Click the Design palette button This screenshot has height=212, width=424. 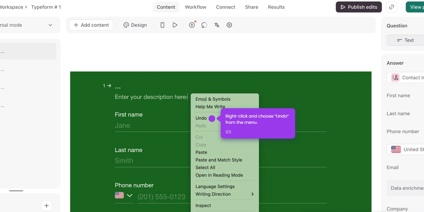(x=135, y=25)
